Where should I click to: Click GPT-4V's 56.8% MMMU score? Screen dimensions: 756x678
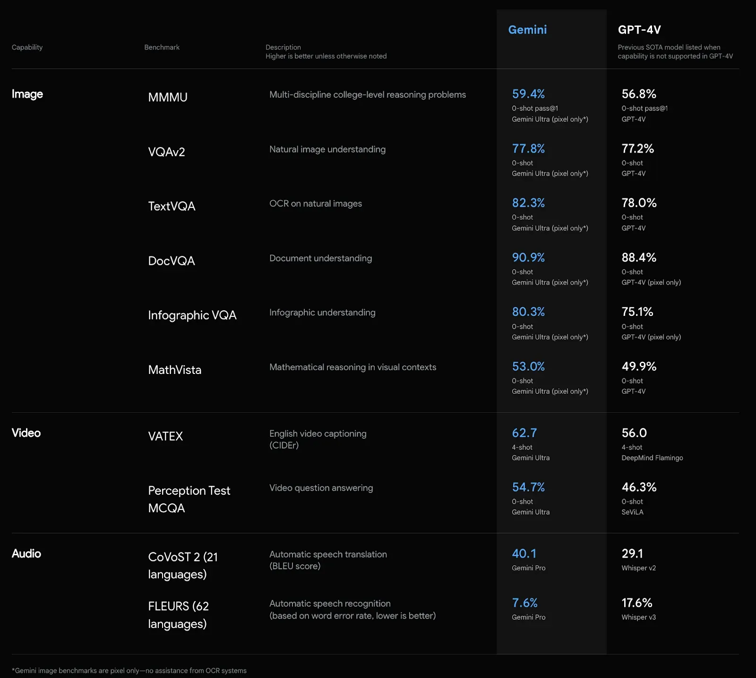[x=639, y=94]
